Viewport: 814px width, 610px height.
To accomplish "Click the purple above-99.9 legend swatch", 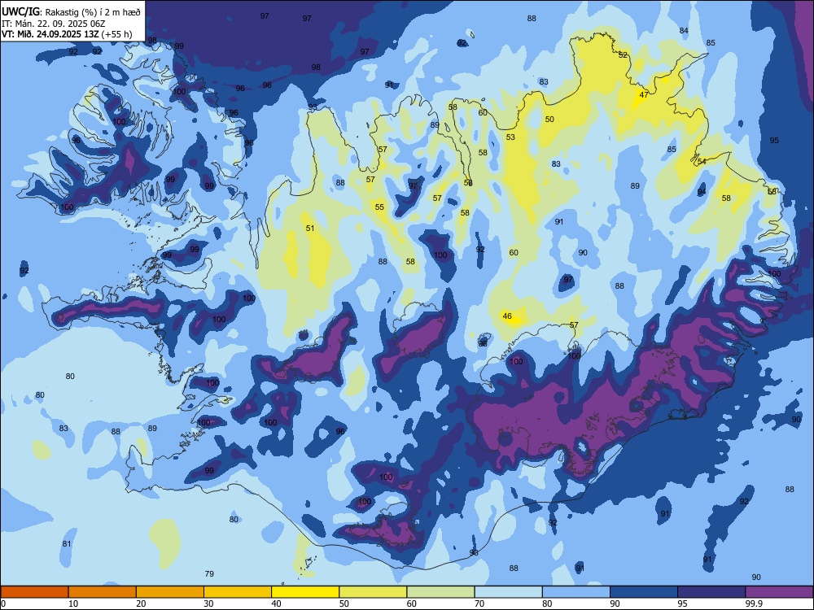I will tap(779, 592).
